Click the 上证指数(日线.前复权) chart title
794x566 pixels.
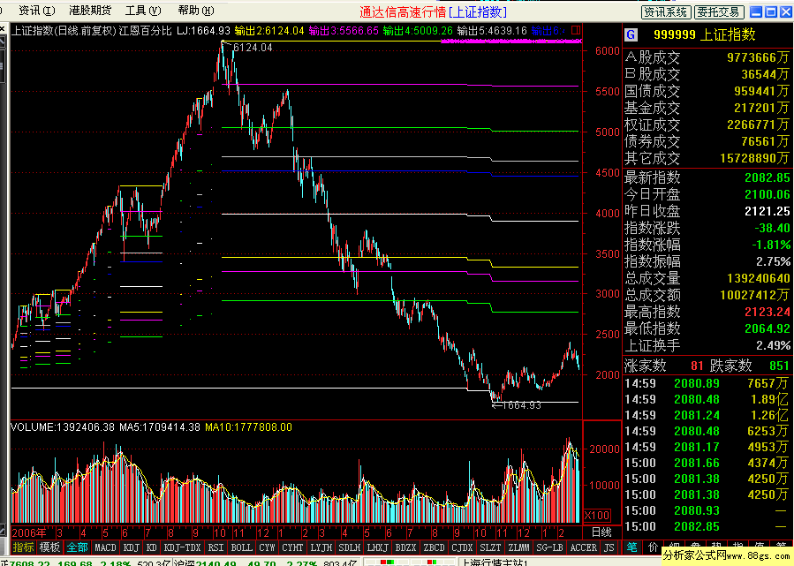[64, 31]
